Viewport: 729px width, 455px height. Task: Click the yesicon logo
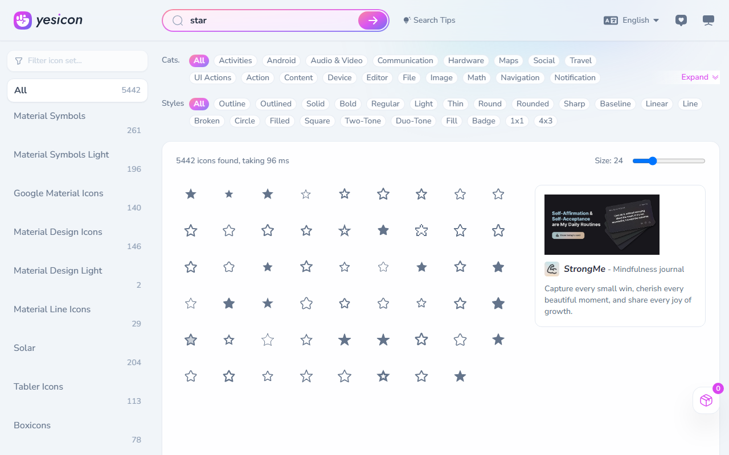point(48,20)
